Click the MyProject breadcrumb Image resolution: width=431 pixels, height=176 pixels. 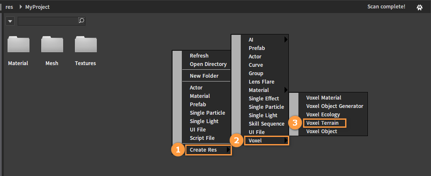pyautogui.click(x=37, y=7)
